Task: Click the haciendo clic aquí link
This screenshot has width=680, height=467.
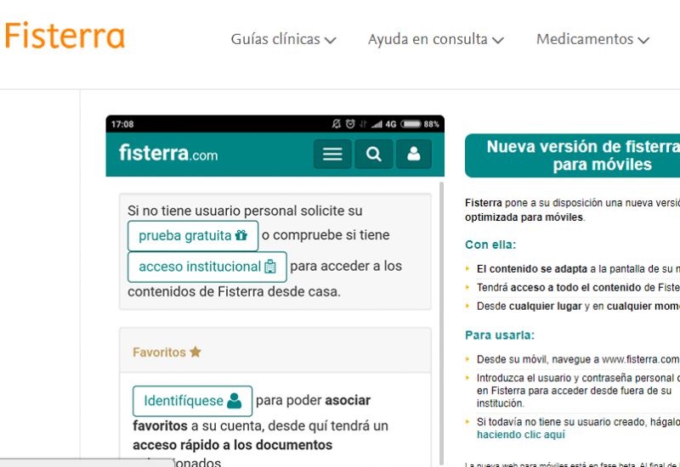Action: point(521,435)
